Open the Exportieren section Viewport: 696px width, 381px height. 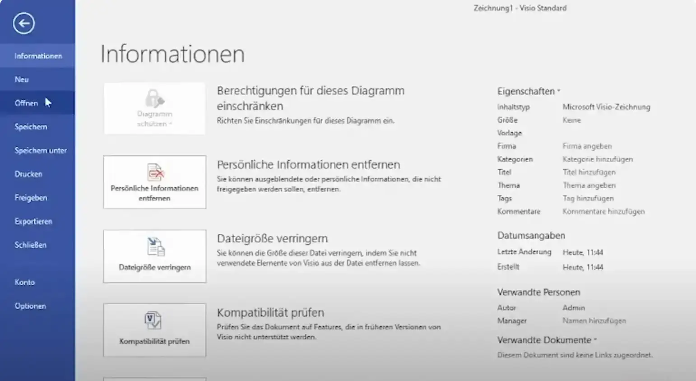pyautogui.click(x=33, y=221)
